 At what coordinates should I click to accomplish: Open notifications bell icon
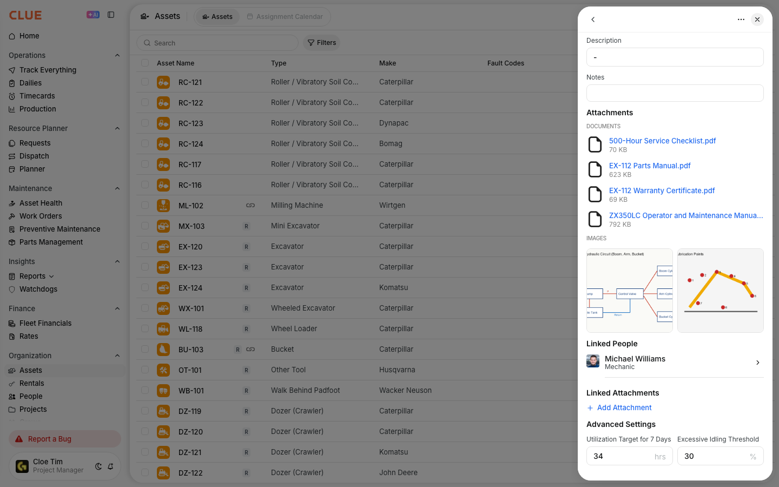[110, 466]
